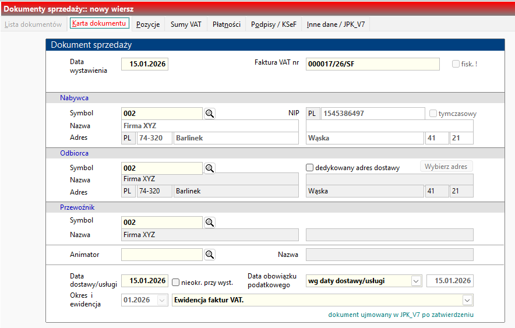The height and width of the screenshot is (328, 515).
Task: Open Podpisy / KSeF tab
Action: (x=273, y=24)
